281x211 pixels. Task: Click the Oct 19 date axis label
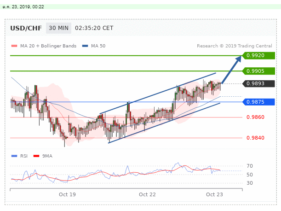68,194
